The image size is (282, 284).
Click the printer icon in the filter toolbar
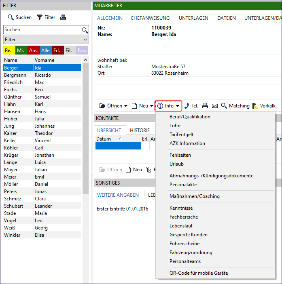63,17
